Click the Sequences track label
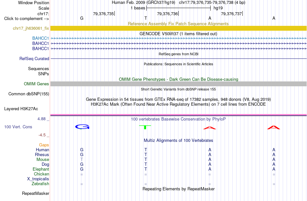Screen dimensions: 307x201 click(38, 69)
